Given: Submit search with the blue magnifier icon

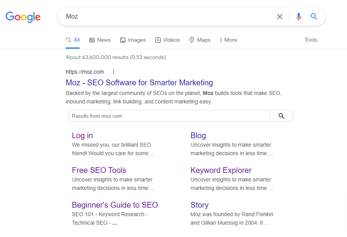Looking at the screenshot, I should [314, 16].
